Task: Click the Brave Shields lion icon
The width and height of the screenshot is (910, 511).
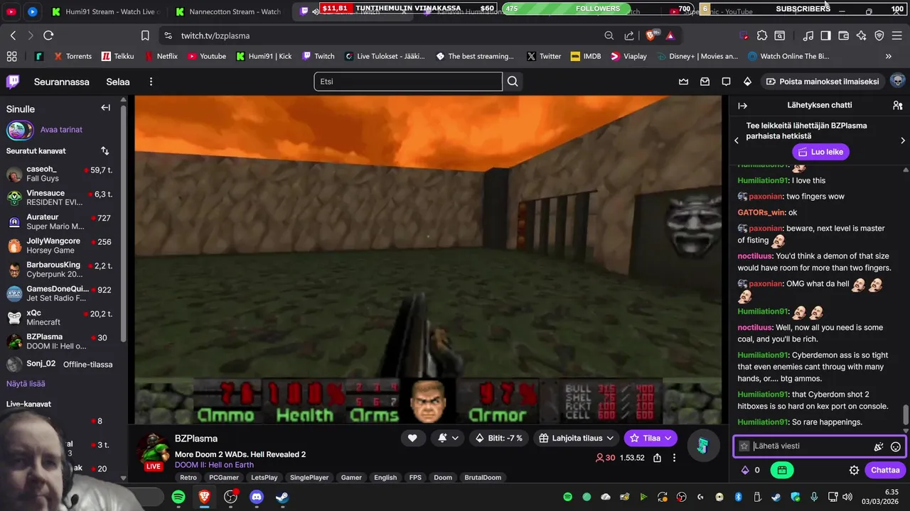Action: coord(651,35)
